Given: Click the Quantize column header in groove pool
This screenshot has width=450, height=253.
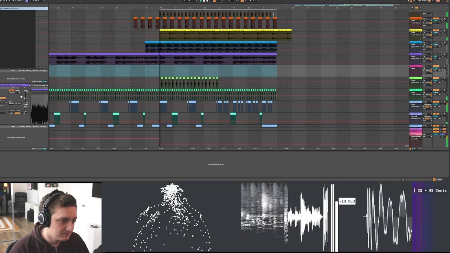Looking at the screenshot, I should click(22, 71).
